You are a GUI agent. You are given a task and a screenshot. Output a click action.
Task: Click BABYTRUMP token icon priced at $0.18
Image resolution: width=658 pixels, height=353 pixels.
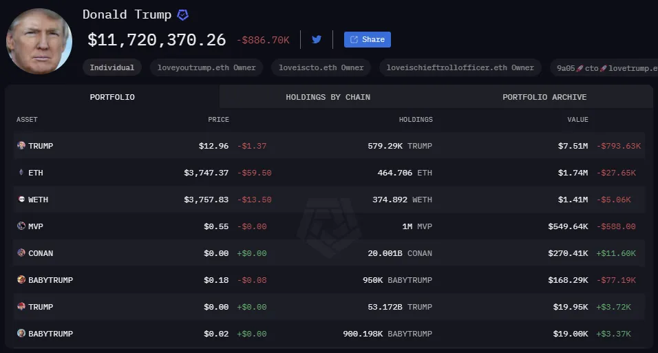click(x=21, y=280)
